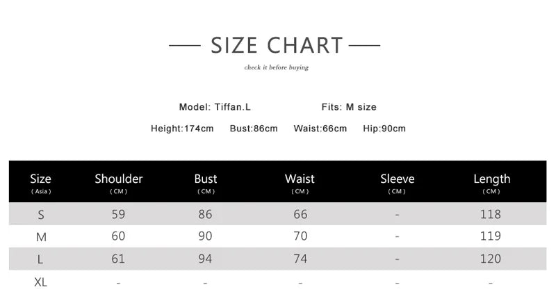Click the Fits: M size label
This screenshot has width=556, height=294.
[x=349, y=107]
